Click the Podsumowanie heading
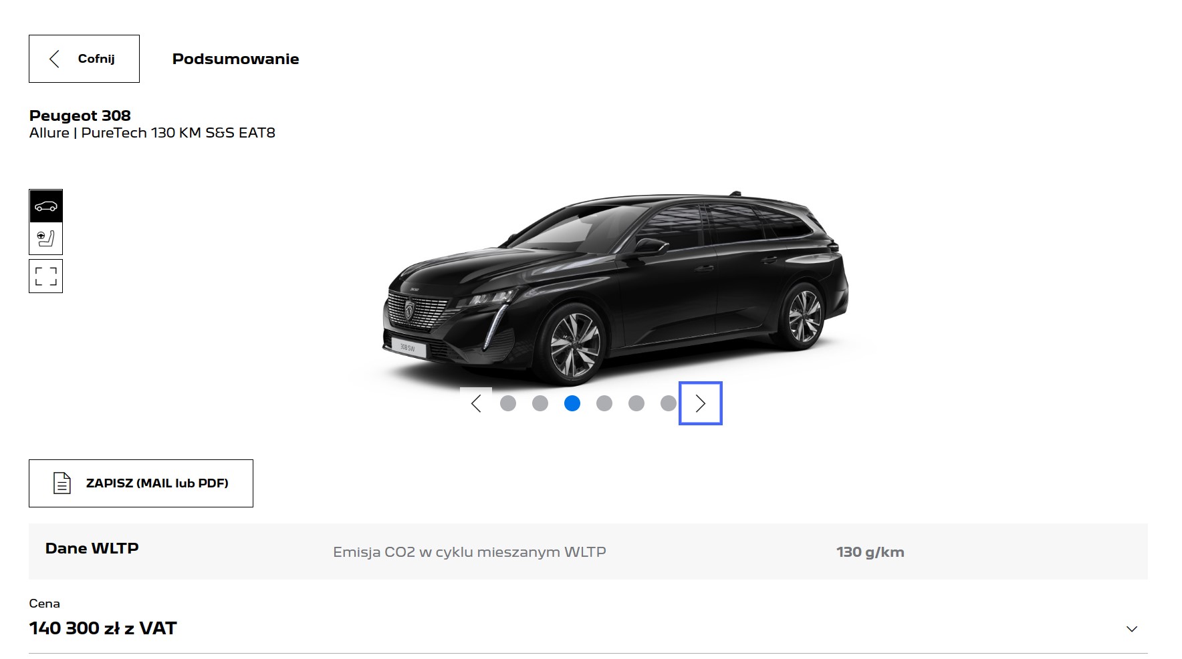1182x659 pixels. tap(235, 59)
